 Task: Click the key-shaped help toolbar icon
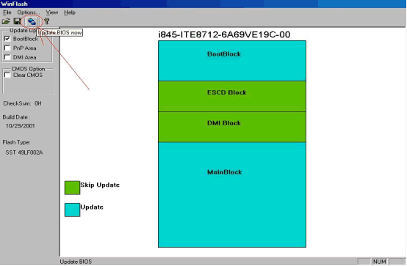tap(47, 21)
